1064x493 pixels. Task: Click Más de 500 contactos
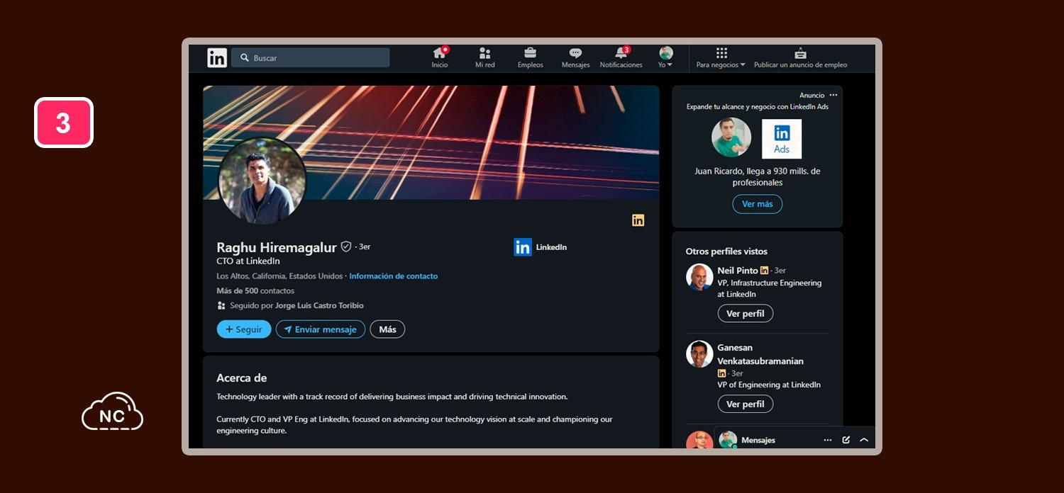click(x=255, y=291)
